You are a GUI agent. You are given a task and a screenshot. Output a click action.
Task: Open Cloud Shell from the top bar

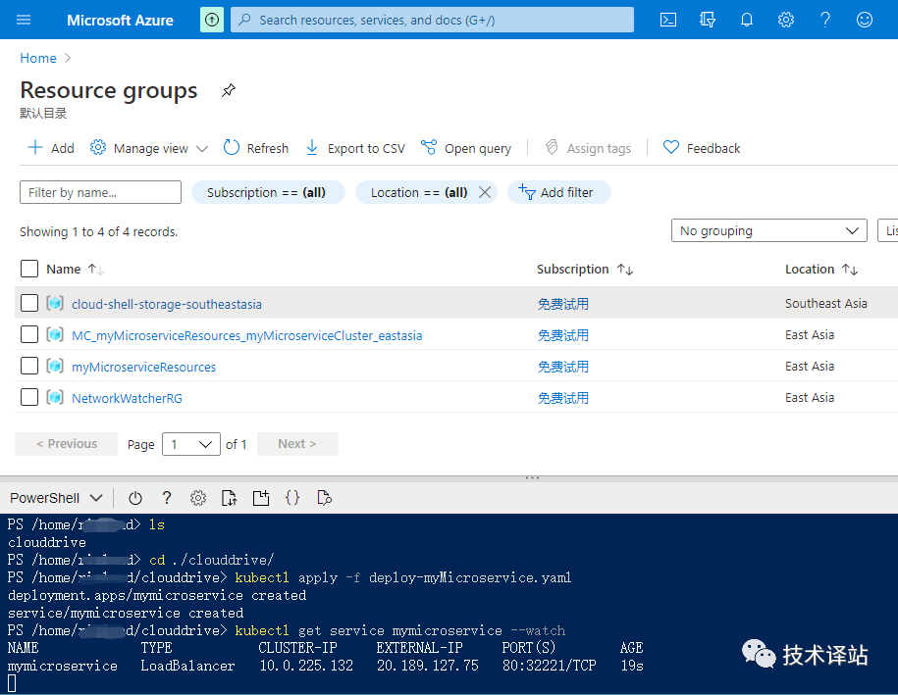(x=668, y=20)
